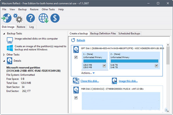Collapse the Backup Tasks section
The image size is (173, 115).
[x=4, y=34]
